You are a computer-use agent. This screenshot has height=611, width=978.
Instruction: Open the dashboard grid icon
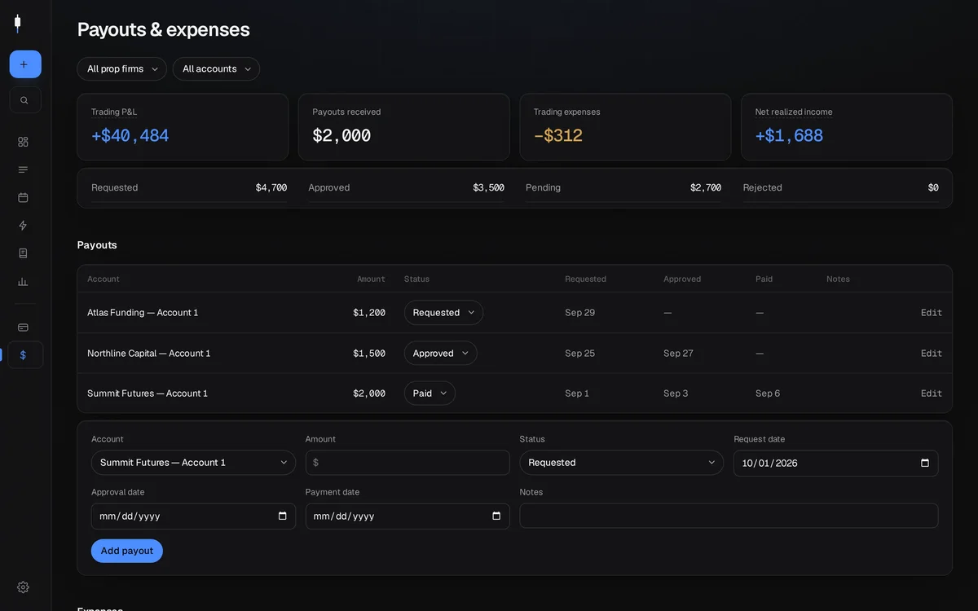(x=23, y=142)
